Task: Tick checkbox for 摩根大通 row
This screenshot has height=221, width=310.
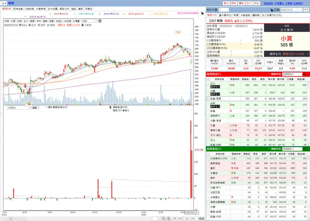Action: (208, 130)
